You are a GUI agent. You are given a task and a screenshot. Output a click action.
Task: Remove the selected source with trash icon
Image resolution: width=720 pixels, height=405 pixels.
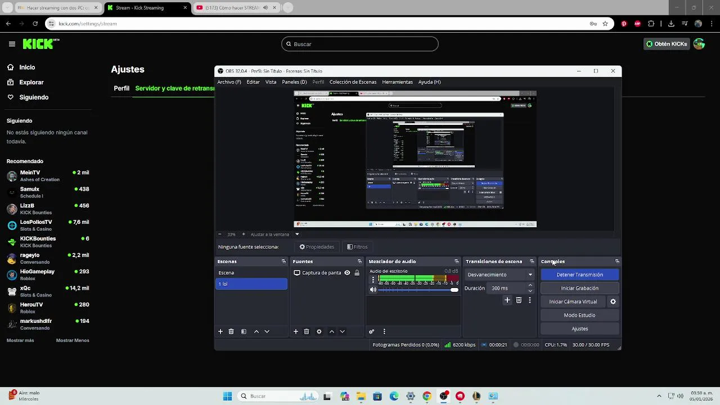(307, 332)
